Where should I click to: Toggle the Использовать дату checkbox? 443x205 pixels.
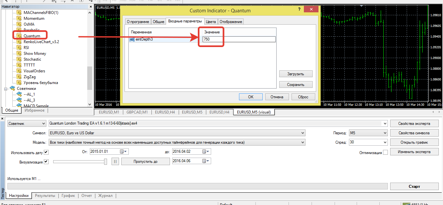point(46,152)
